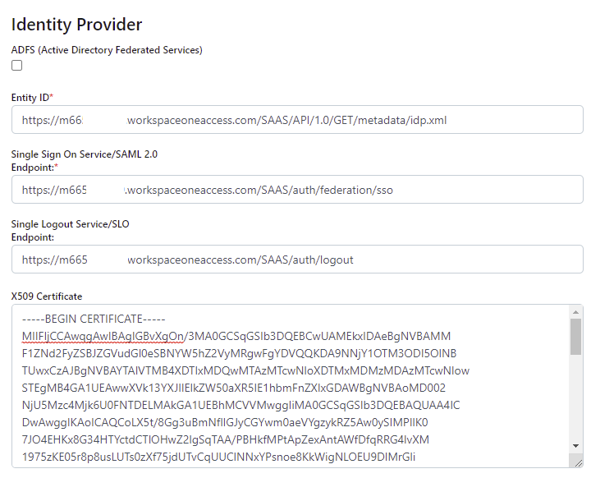
Task: Click the ADFS (Active Directory Federated Services) label
Action: click(x=107, y=49)
